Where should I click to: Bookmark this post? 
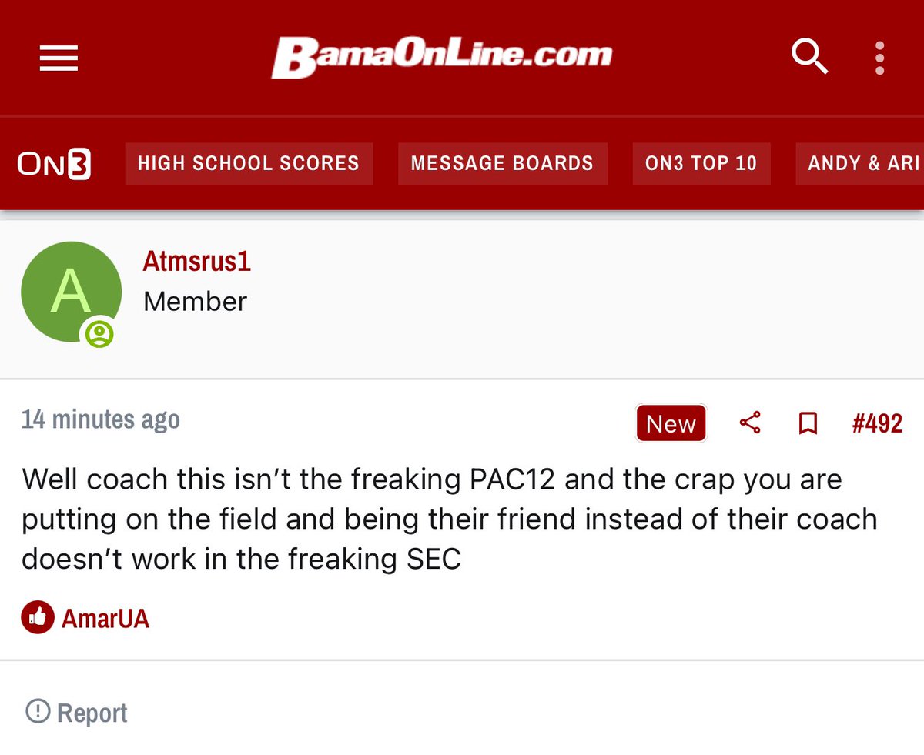point(808,423)
